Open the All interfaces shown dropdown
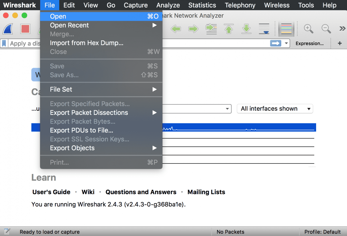 click(275, 109)
